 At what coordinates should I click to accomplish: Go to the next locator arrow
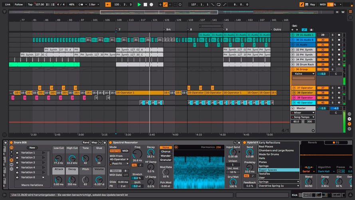tap(297, 30)
